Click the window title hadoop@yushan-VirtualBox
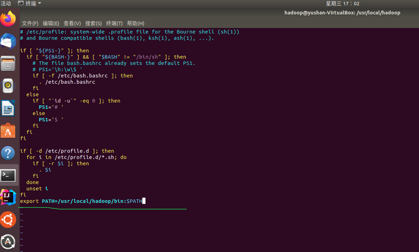Screen dimensions: 419x252 (x=342, y=13)
